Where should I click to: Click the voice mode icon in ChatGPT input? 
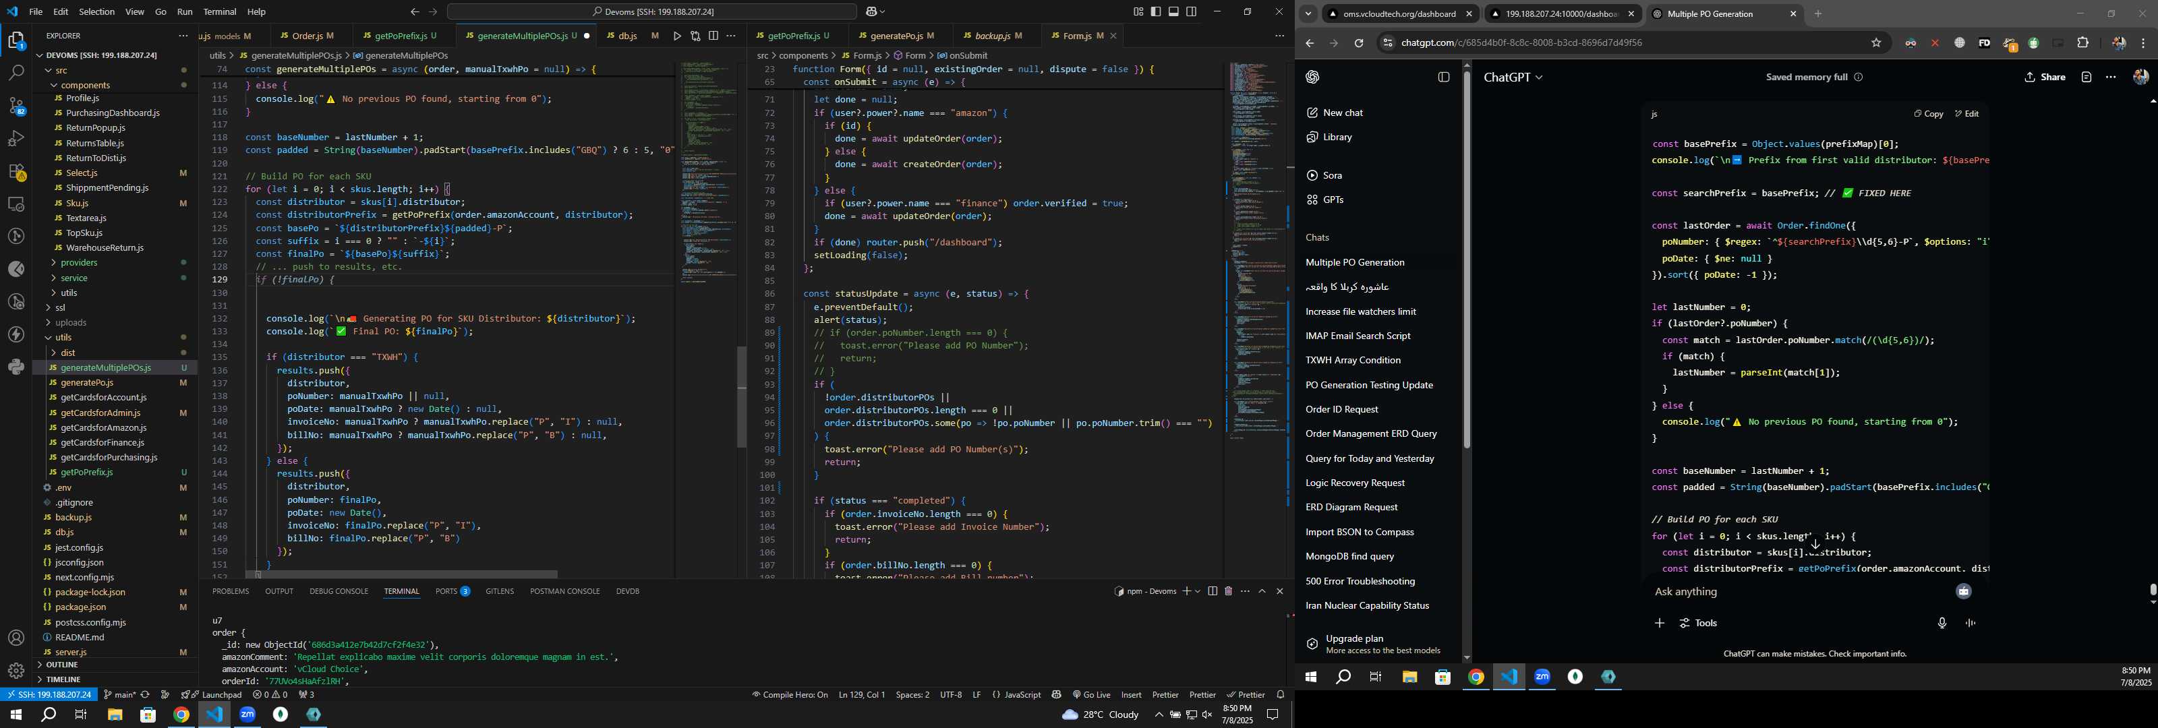click(1971, 624)
